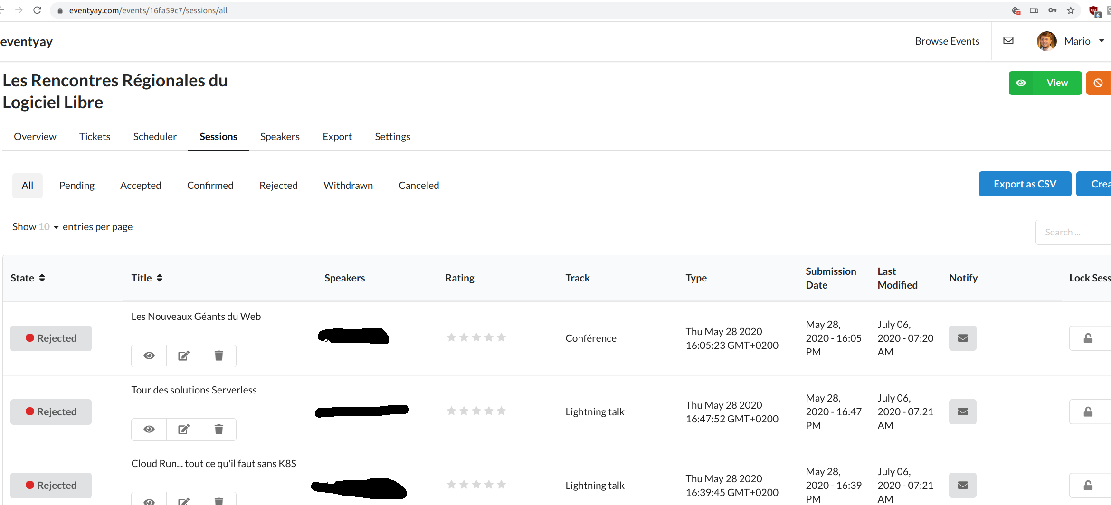The height and width of the screenshot is (505, 1111).
Task: Open the Rejected state button for Les Nouveaux Géants du Web
Action: [x=51, y=338]
